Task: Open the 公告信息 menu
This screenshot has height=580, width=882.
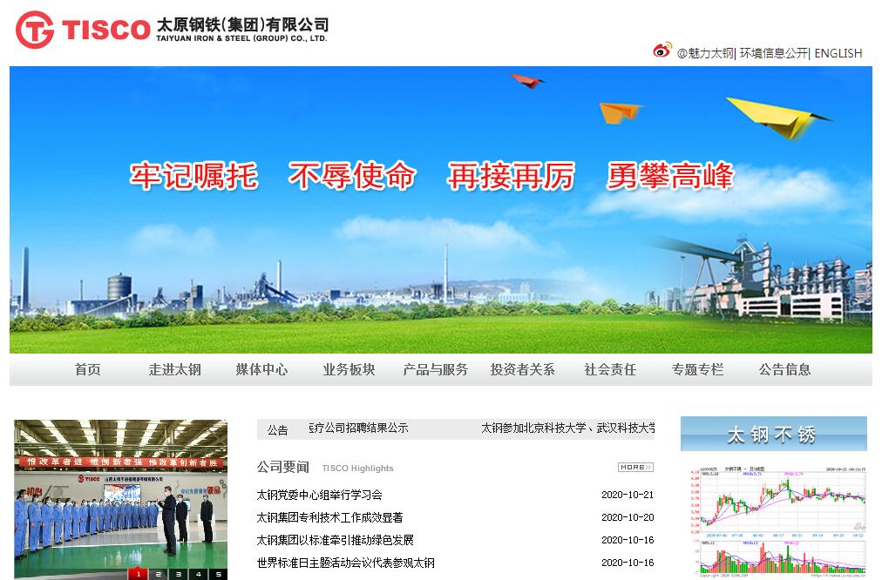Action: (784, 369)
